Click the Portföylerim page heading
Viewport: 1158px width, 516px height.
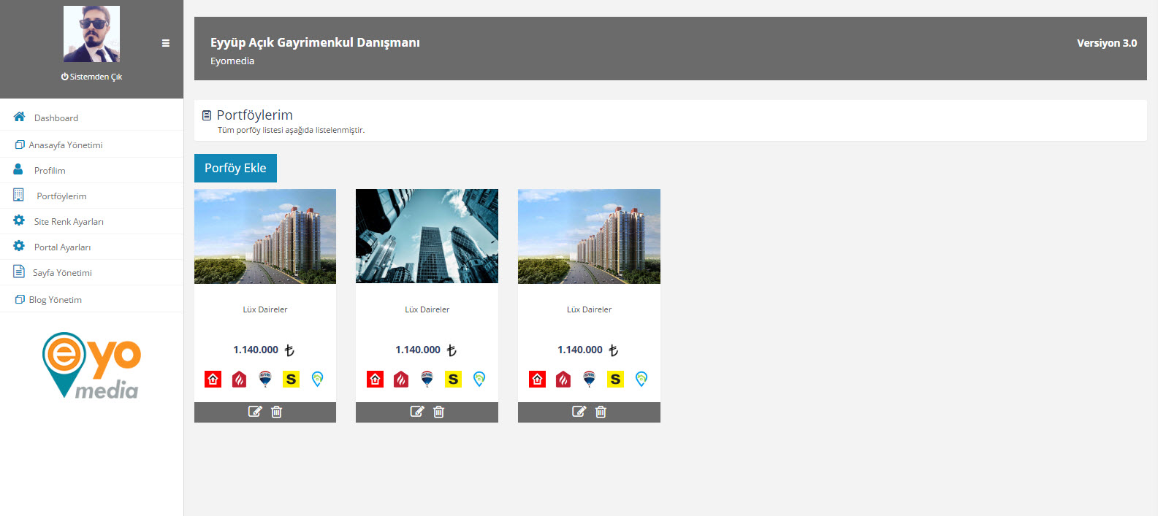[255, 115]
